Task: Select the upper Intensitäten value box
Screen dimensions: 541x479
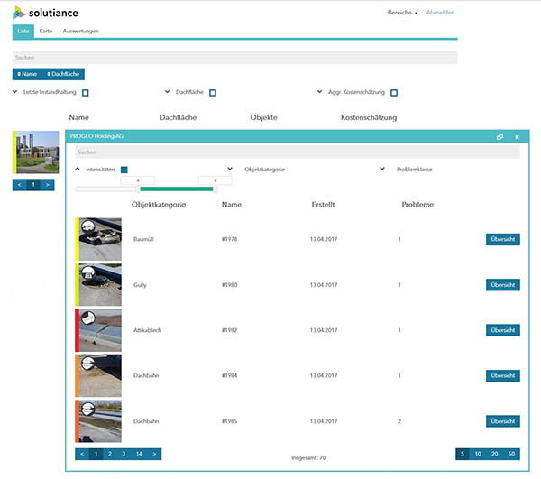Action: point(215,180)
